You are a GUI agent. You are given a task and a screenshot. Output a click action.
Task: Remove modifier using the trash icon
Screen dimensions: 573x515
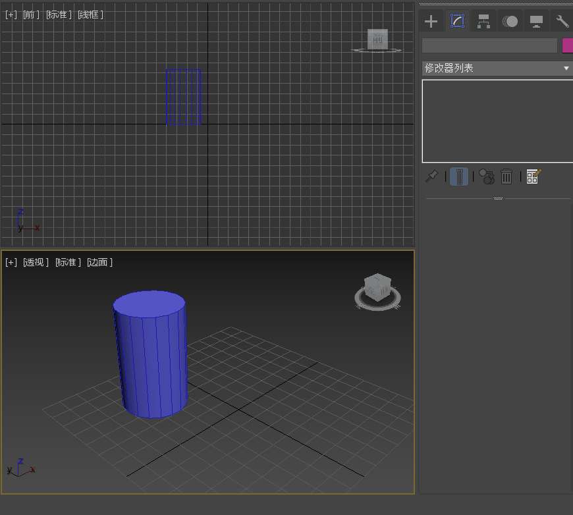(x=506, y=176)
